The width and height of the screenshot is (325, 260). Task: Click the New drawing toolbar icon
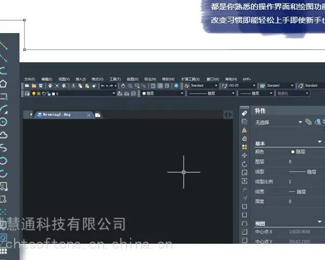(x=27, y=86)
